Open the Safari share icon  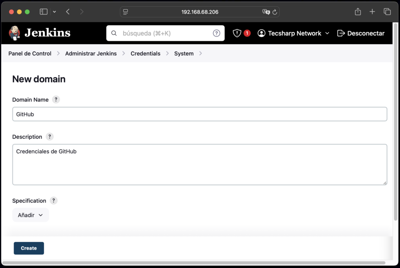(358, 12)
